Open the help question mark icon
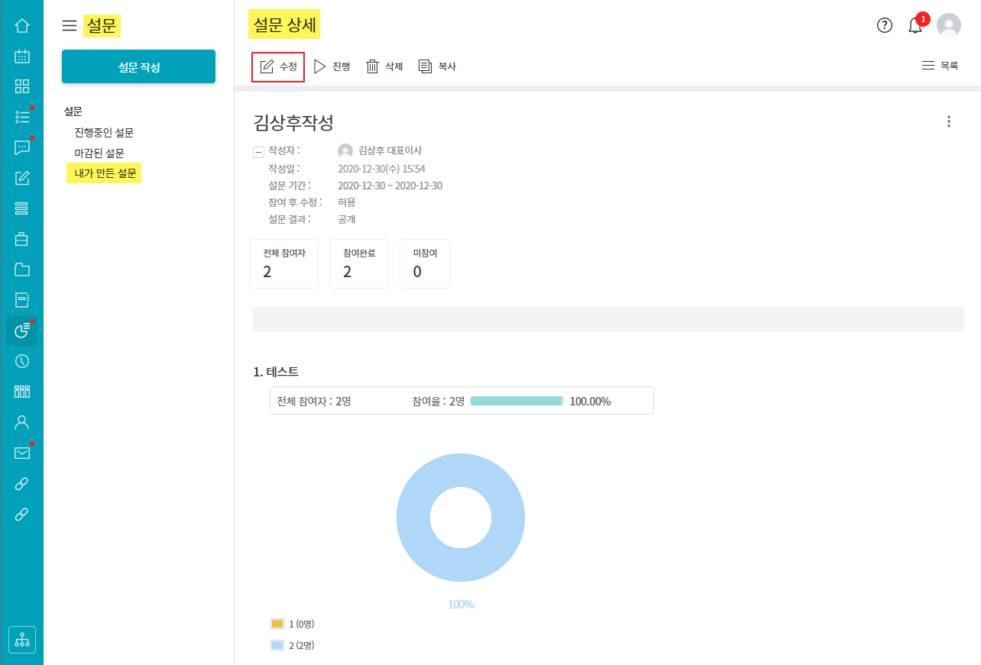Viewport: 981px width, 665px height. 885,25
